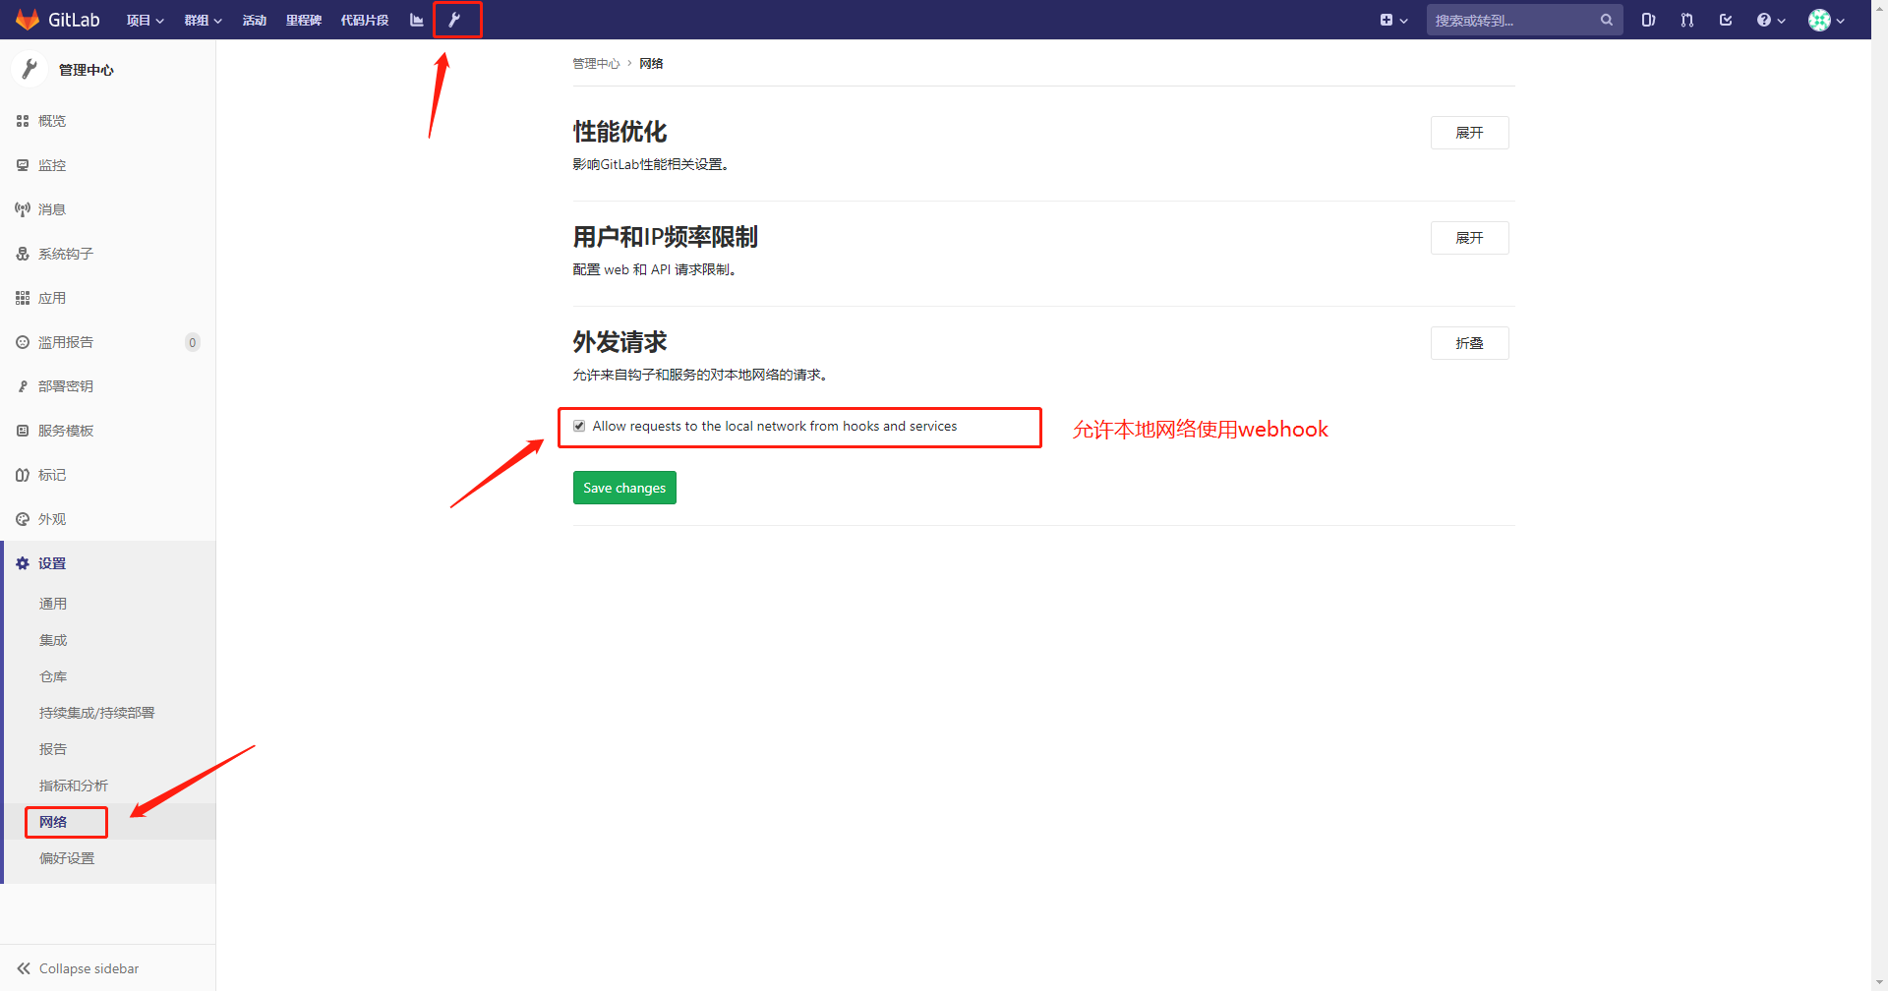
Task: Open the user avatar dropdown
Action: pyautogui.click(x=1826, y=20)
